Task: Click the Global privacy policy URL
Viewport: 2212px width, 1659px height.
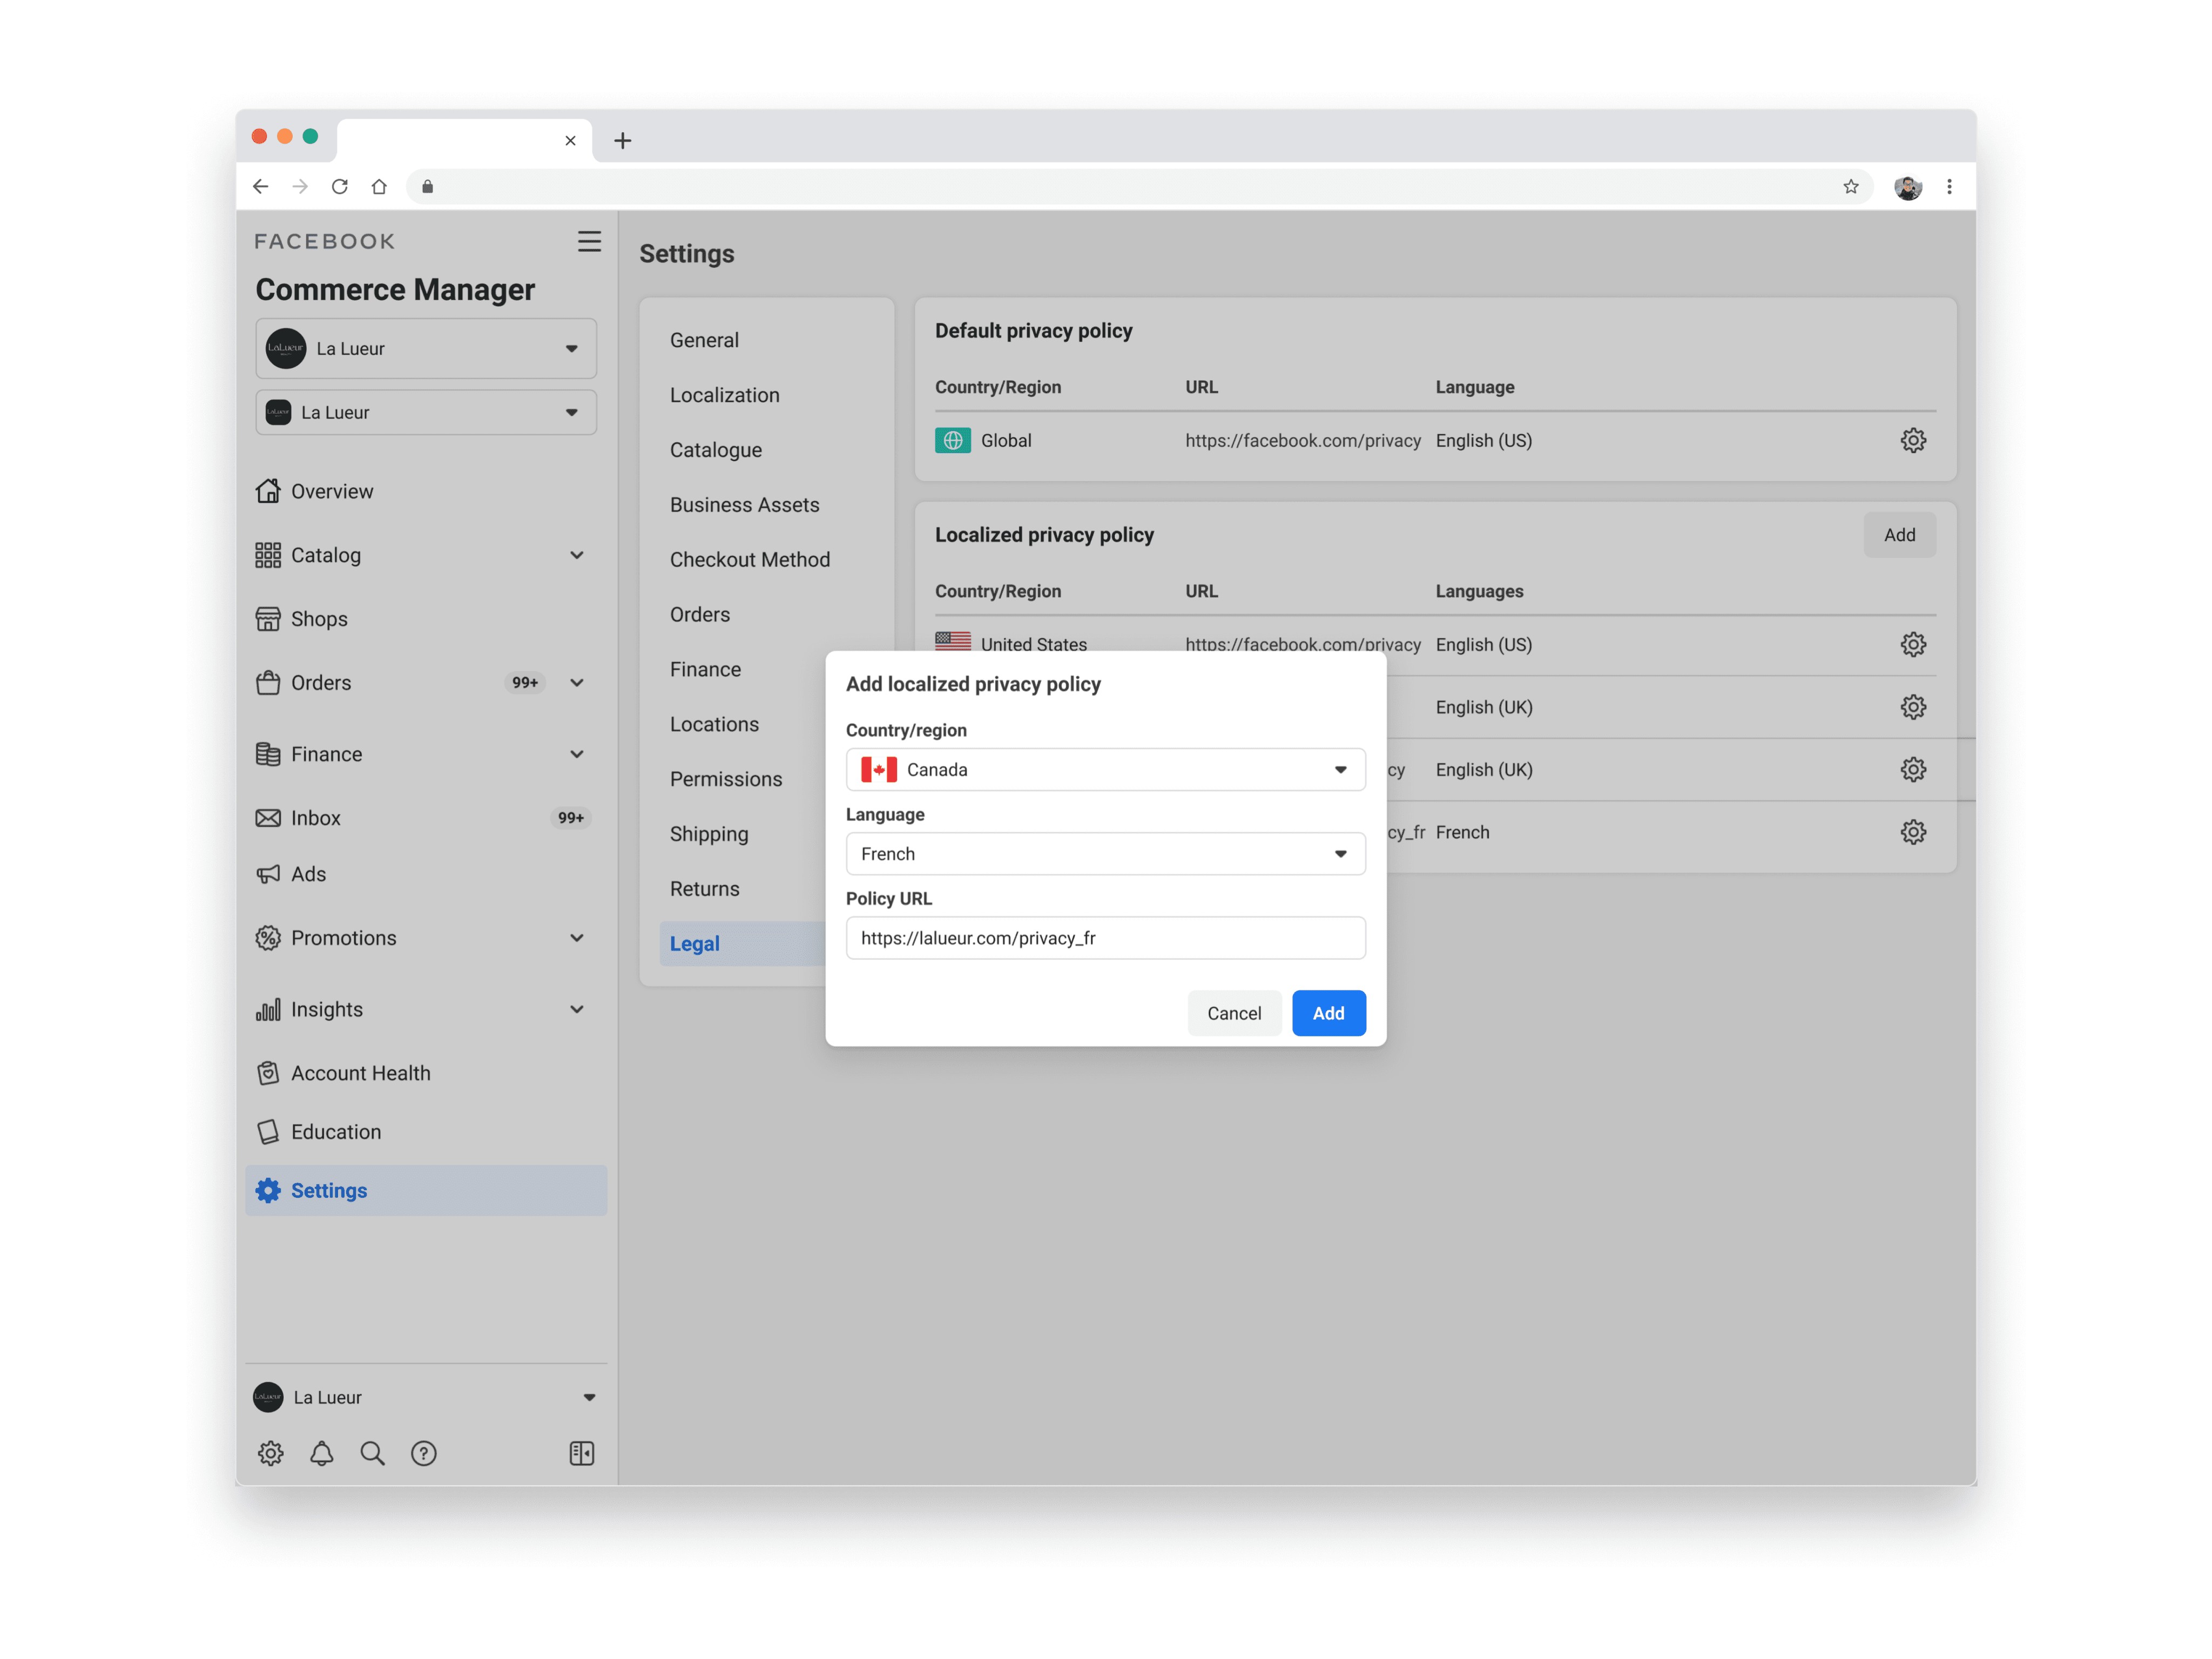Action: [1302, 440]
